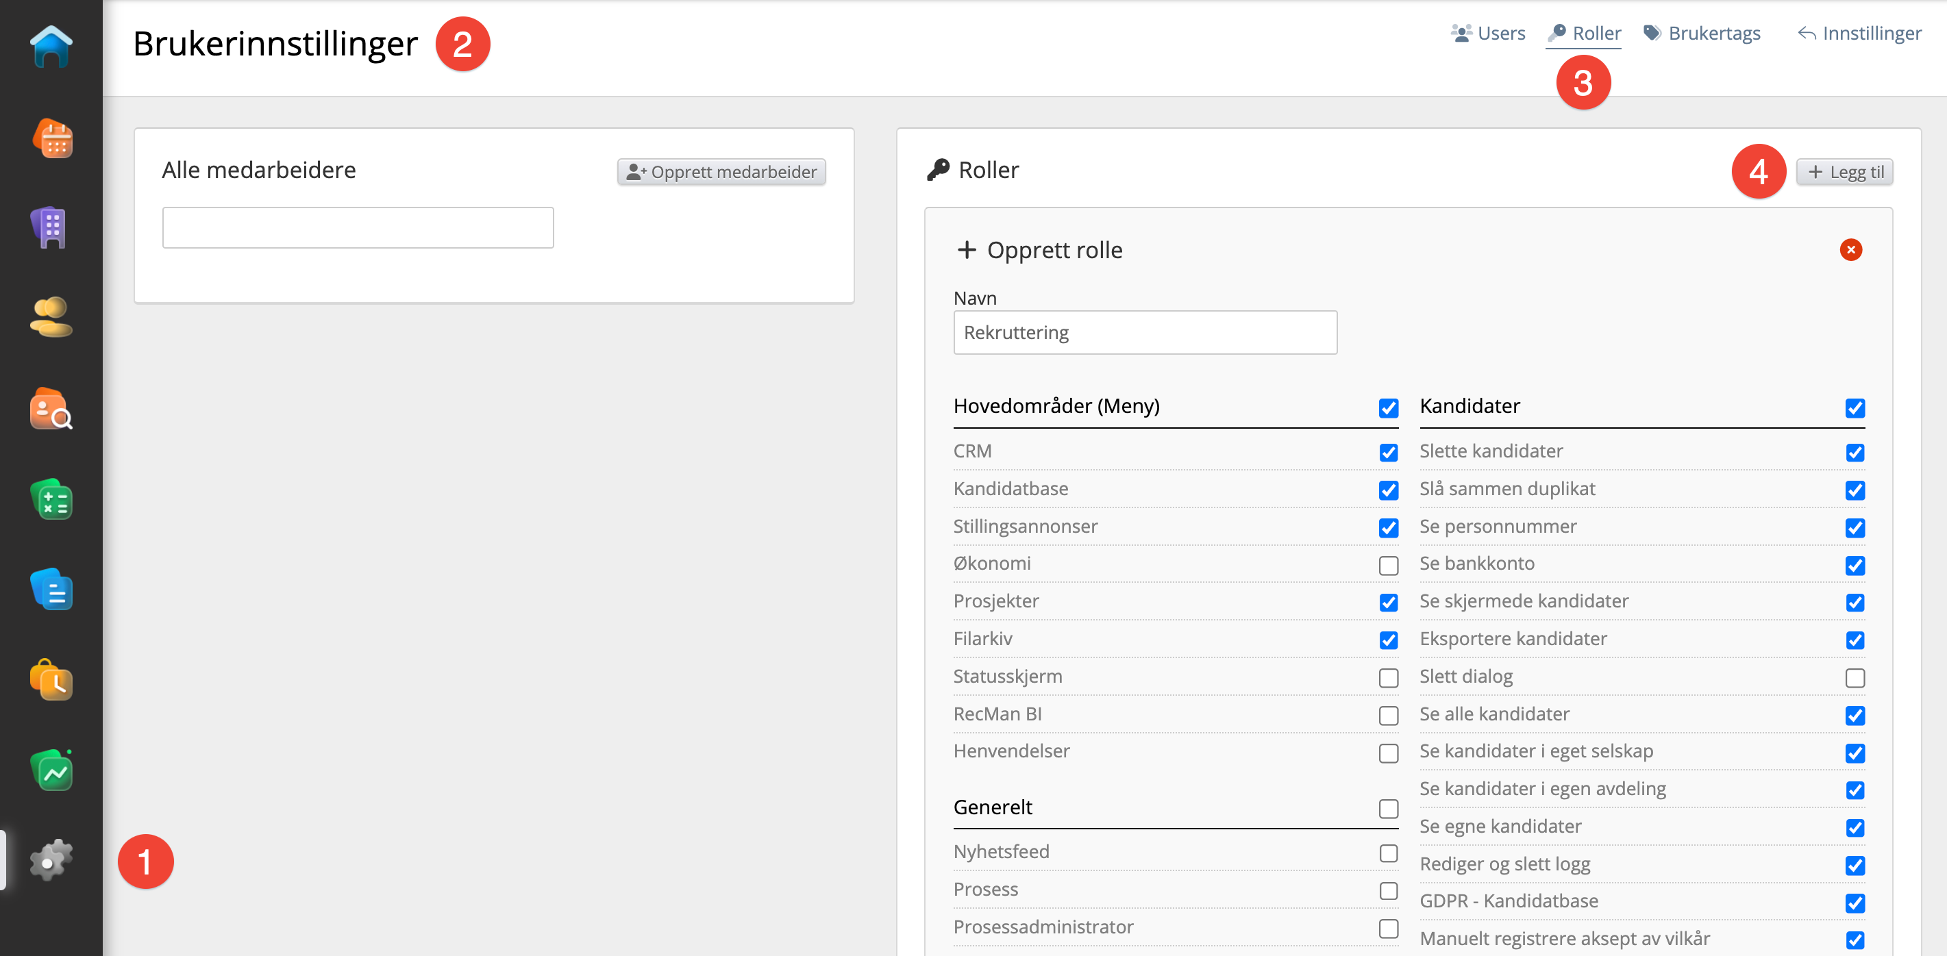
Task: Switch to the Users tab
Action: click(x=1487, y=34)
